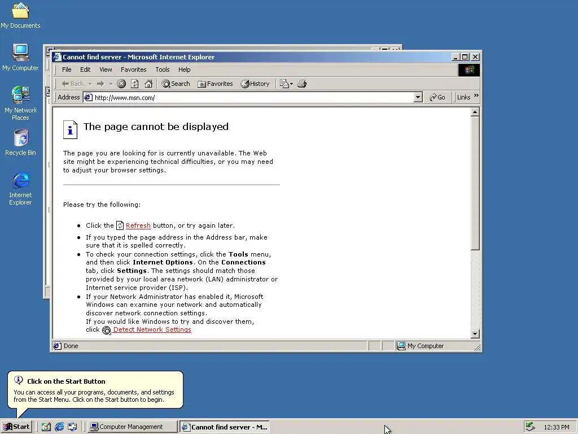Open the History pane button
578x434 pixels.
click(x=255, y=84)
